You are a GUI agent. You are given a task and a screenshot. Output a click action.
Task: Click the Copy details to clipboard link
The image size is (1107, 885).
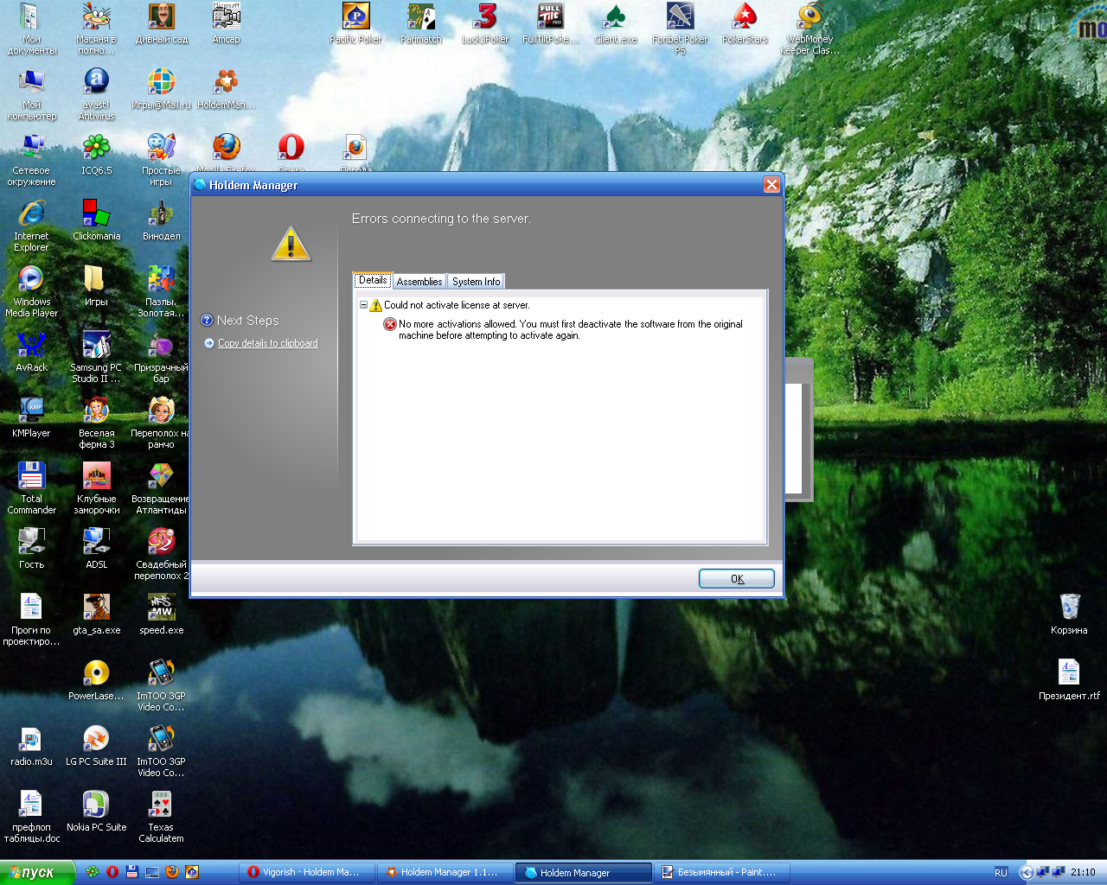267,343
